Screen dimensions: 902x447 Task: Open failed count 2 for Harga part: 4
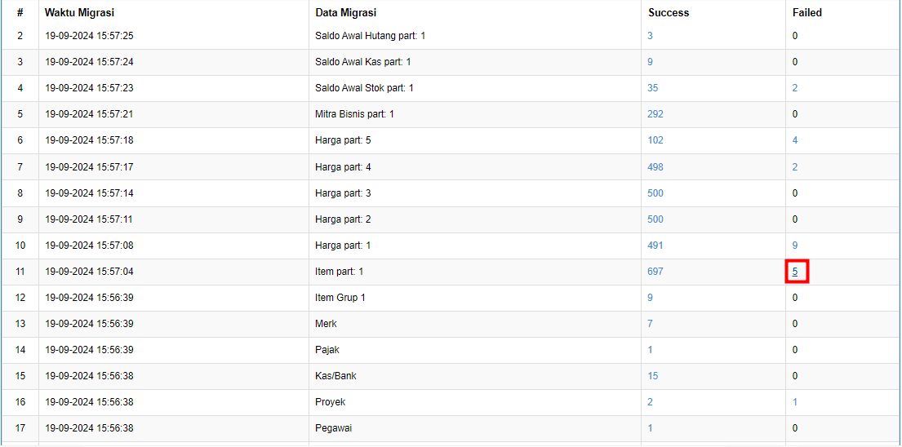[x=794, y=166]
